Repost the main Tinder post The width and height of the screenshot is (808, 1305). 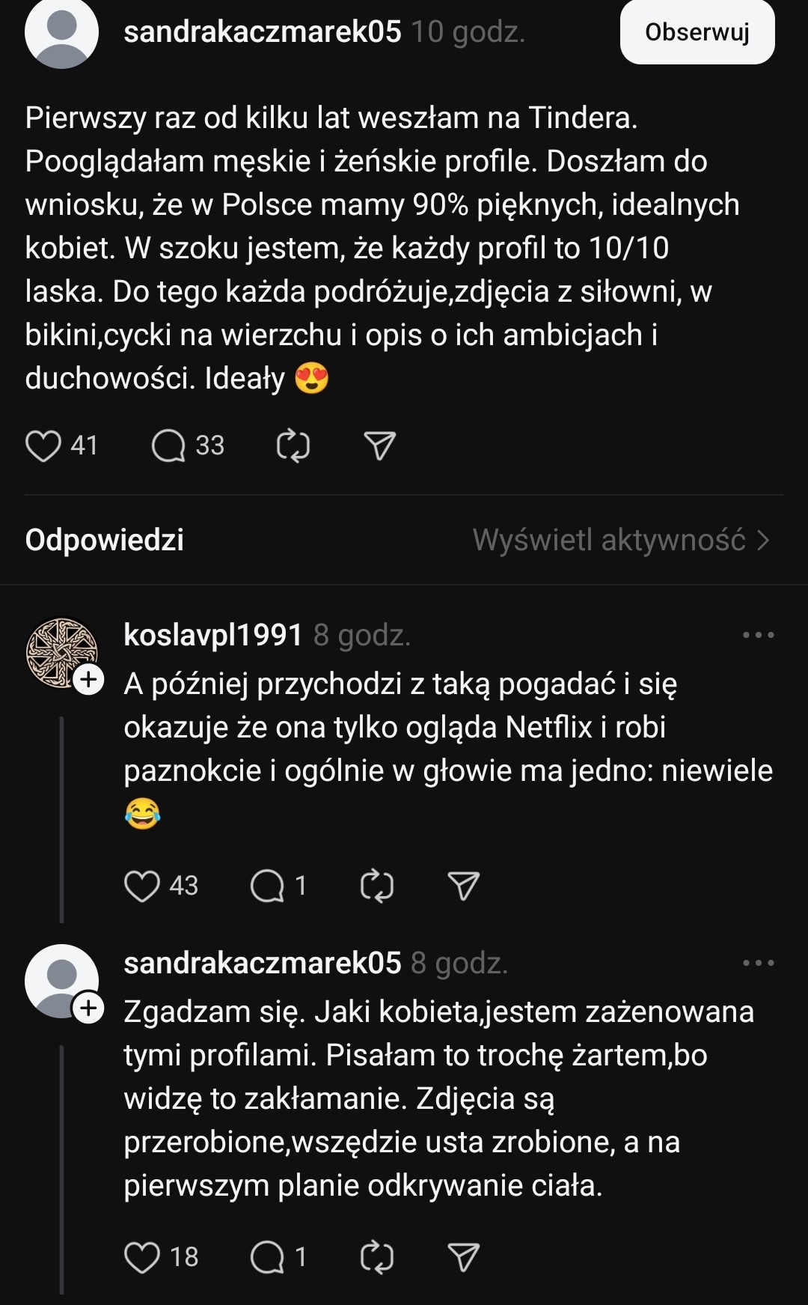293,446
